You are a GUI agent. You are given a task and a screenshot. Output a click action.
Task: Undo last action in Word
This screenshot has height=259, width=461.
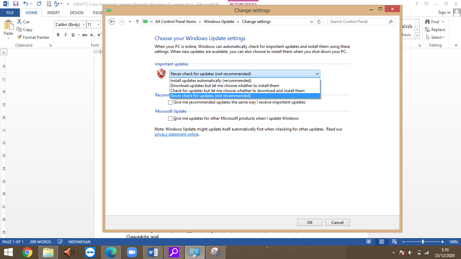pyautogui.click(x=25, y=4)
